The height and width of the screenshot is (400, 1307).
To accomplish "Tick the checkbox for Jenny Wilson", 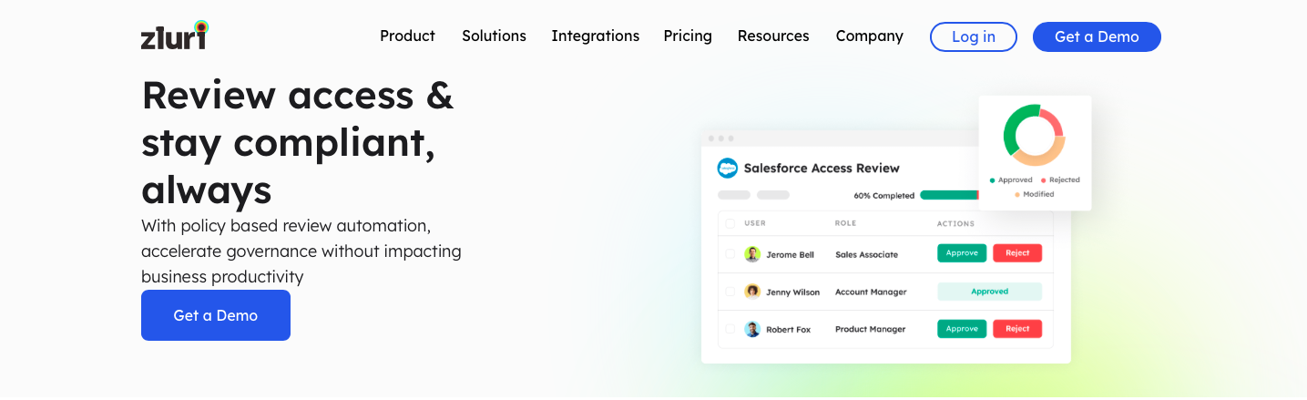I will coord(730,292).
